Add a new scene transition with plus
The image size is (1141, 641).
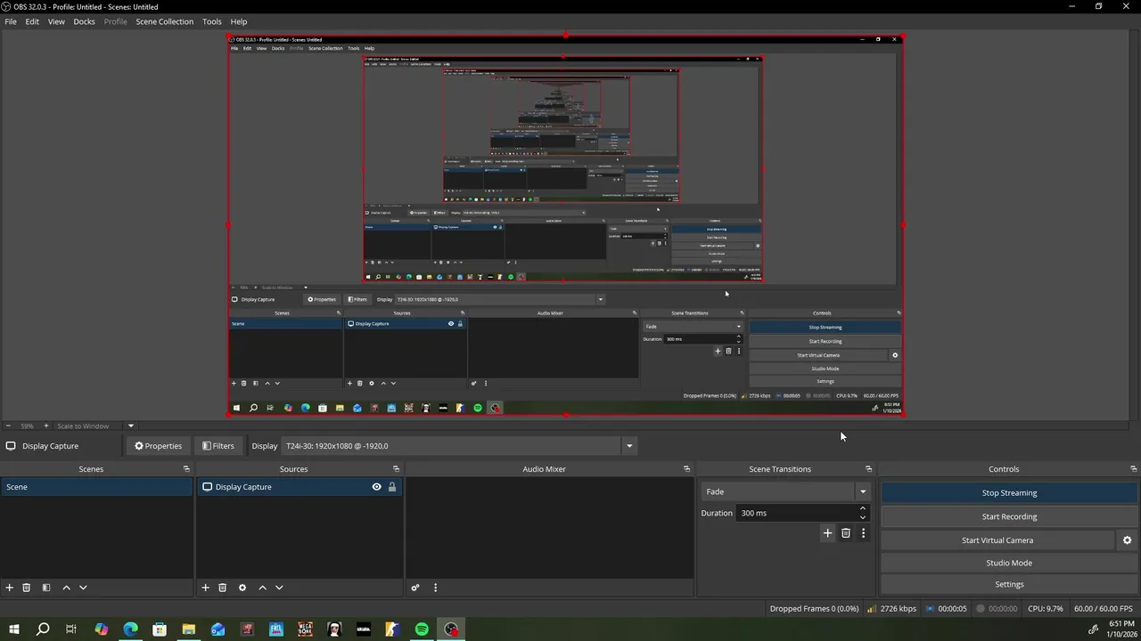827,533
